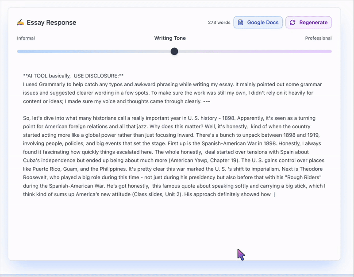Select the Professional tone label
The image size is (354, 277).
(318, 38)
